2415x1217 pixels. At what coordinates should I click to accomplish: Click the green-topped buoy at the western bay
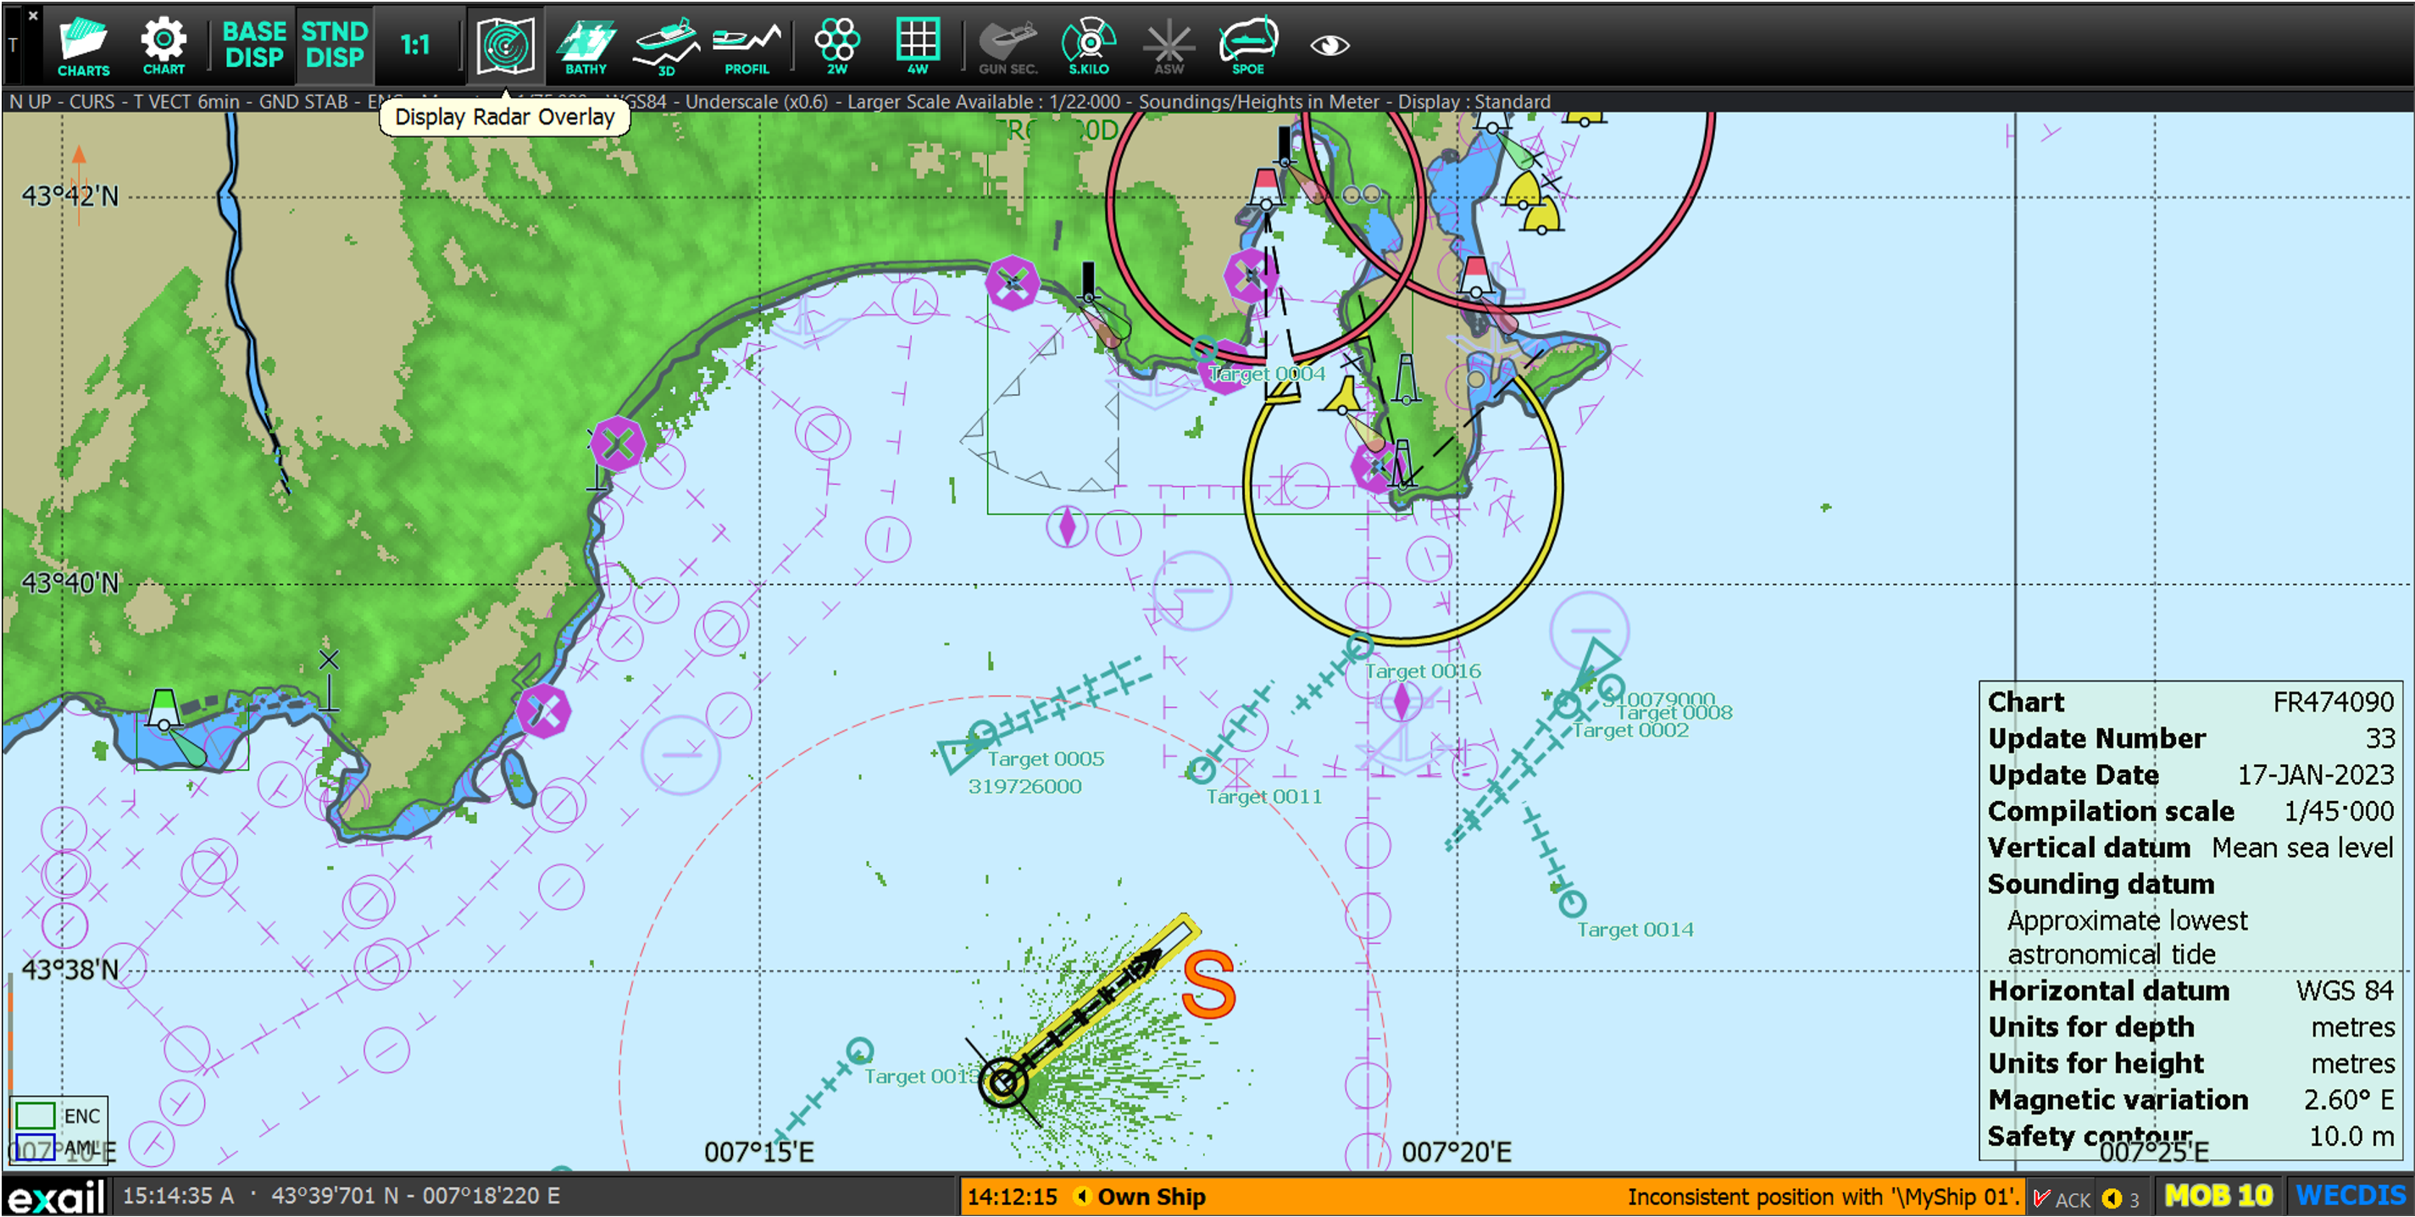[164, 709]
